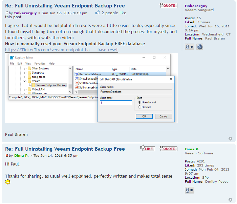Viewport: 237px width, 204px height.
Task: Open Dima P. profile link in post byline
Action: 21,155
